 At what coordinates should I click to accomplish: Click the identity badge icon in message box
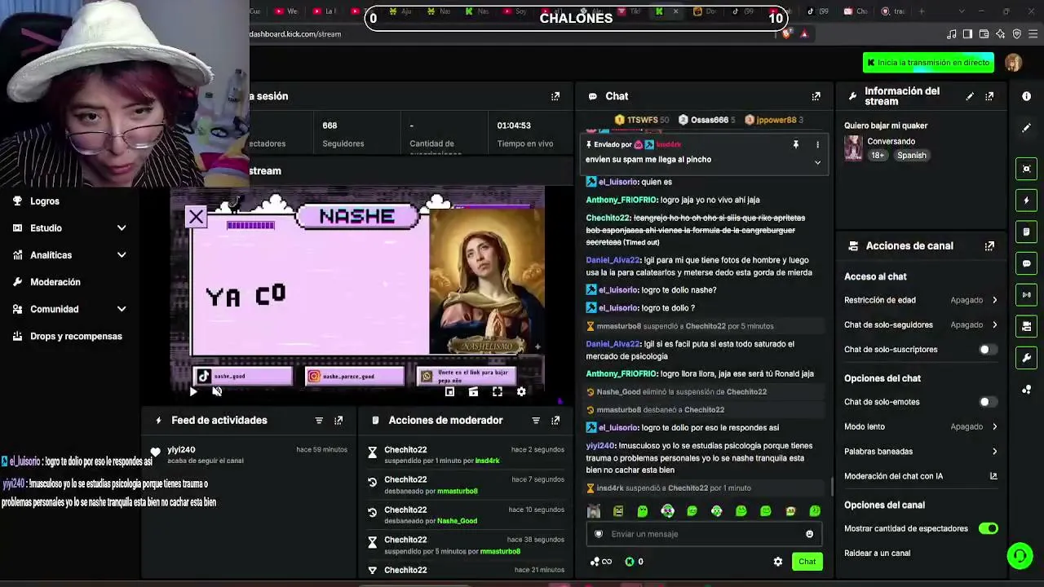coord(599,534)
